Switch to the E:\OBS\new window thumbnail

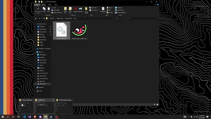click(x=45, y=106)
